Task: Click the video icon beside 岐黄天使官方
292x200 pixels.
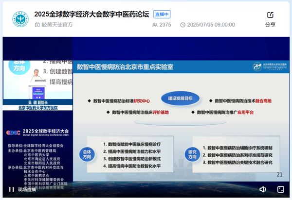Action: pyautogui.click(x=37, y=25)
